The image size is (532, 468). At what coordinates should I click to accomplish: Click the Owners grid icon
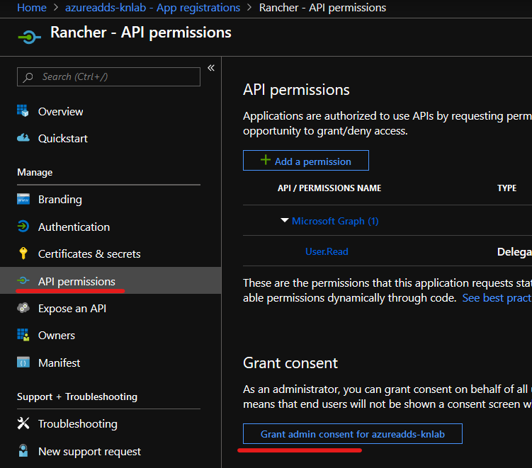23,335
